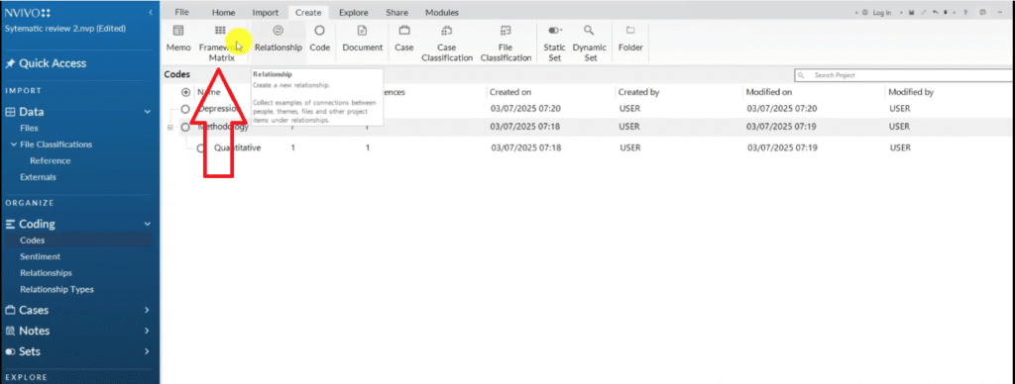Open Relationships in the sidebar

tap(46, 273)
